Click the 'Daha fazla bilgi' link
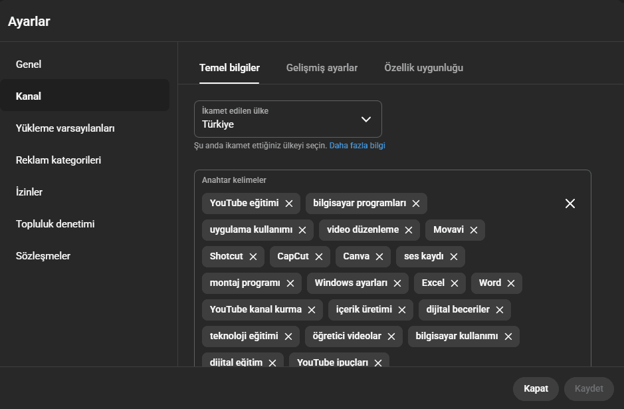The height and width of the screenshot is (409, 624). tap(357, 146)
